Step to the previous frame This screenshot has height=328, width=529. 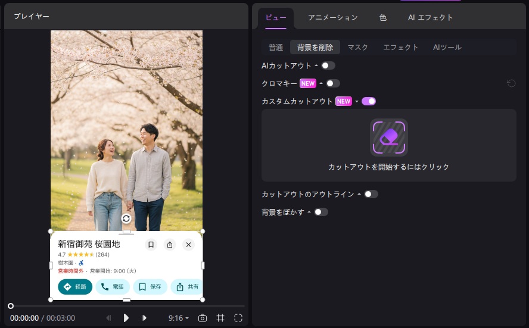108,318
